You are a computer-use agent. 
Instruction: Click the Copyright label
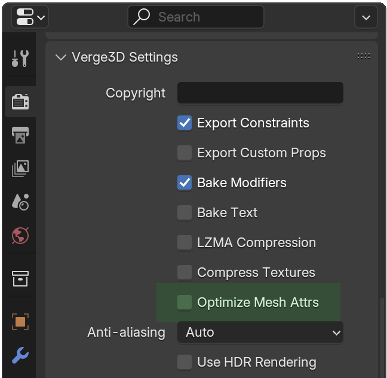click(x=136, y=93)
